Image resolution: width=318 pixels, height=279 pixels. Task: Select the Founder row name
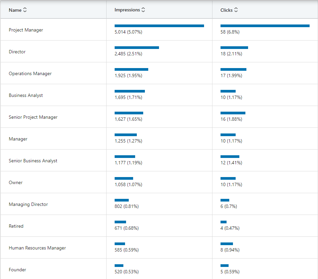click(x=17, y=270)
